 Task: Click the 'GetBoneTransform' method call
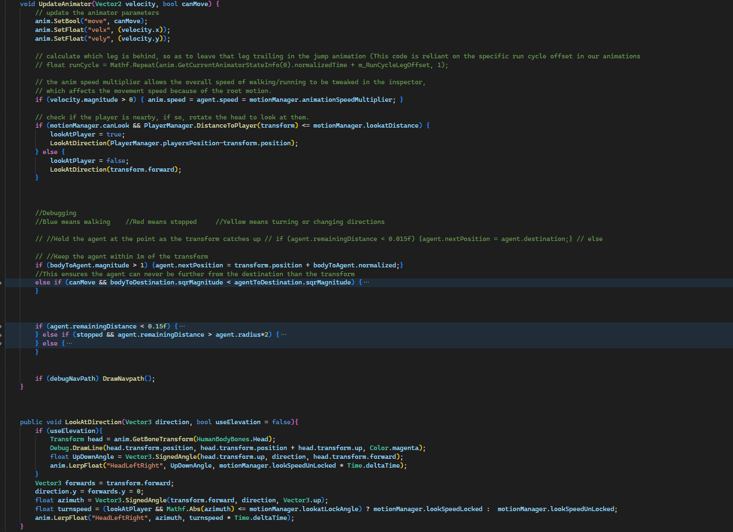click(163, 440)
